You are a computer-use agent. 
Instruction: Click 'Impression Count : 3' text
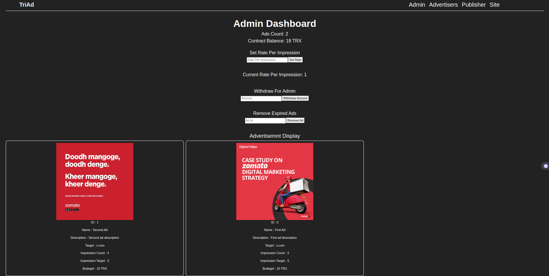[x=275, y=253]
